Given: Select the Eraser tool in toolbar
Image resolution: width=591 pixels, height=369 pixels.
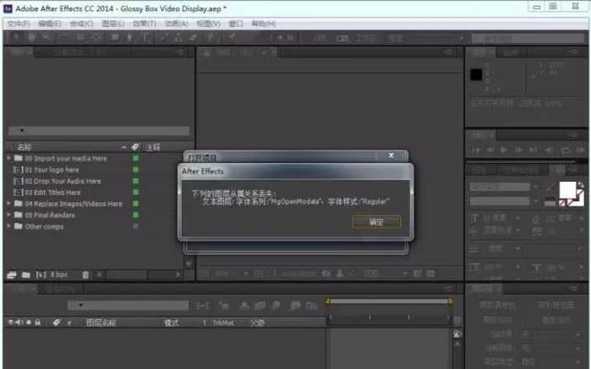Looking at the screenshot, I should coord(194,37).
